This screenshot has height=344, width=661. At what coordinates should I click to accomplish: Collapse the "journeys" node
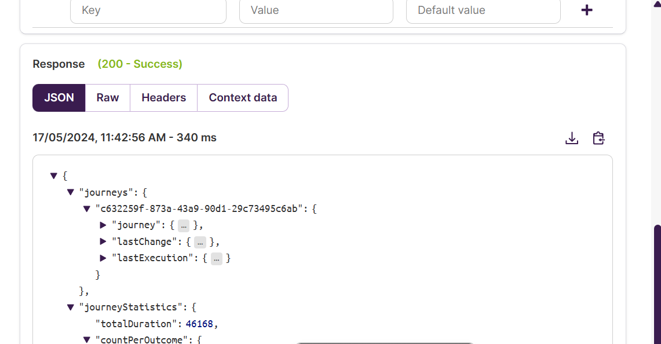click(71, 192)
